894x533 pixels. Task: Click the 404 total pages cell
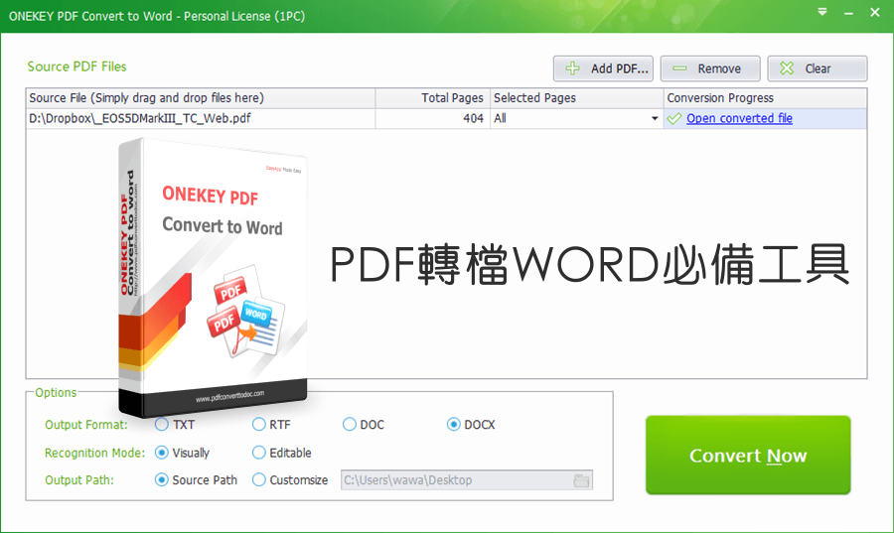(433, 118)
